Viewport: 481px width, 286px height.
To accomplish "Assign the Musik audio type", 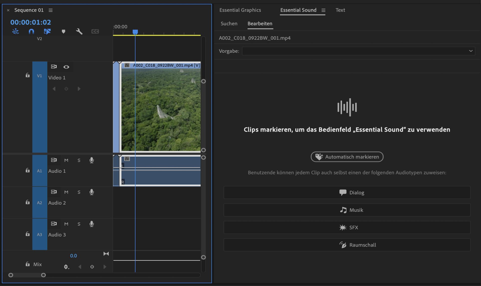I will [347, 210].
